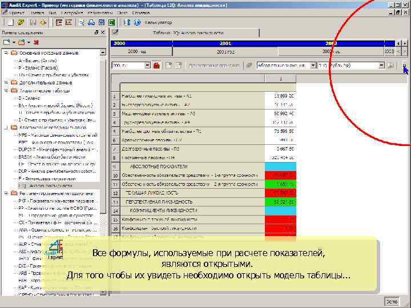Click row 10 red value cell
The image size is (411, 308).
click(x=280, y=176)
